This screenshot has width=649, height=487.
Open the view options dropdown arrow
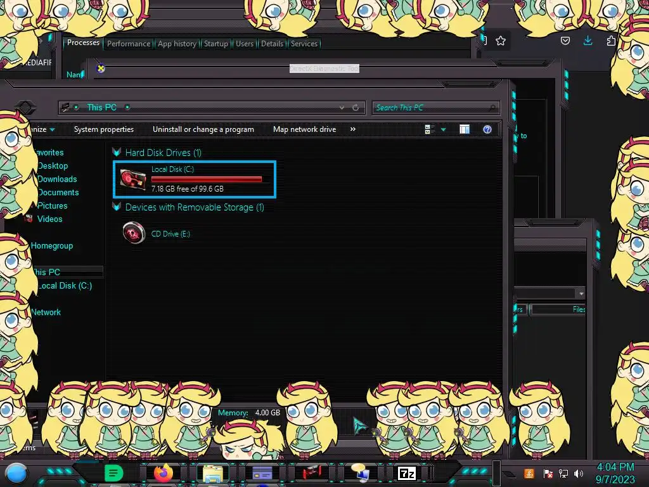click(443, 129)
